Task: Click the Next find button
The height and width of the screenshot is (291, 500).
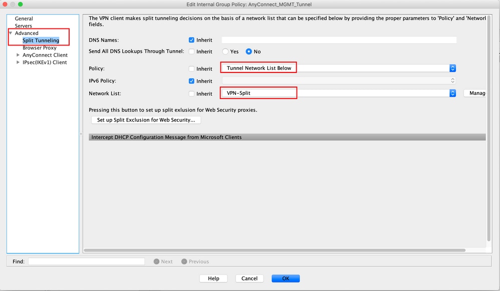Action: click(x=163, y=261)
